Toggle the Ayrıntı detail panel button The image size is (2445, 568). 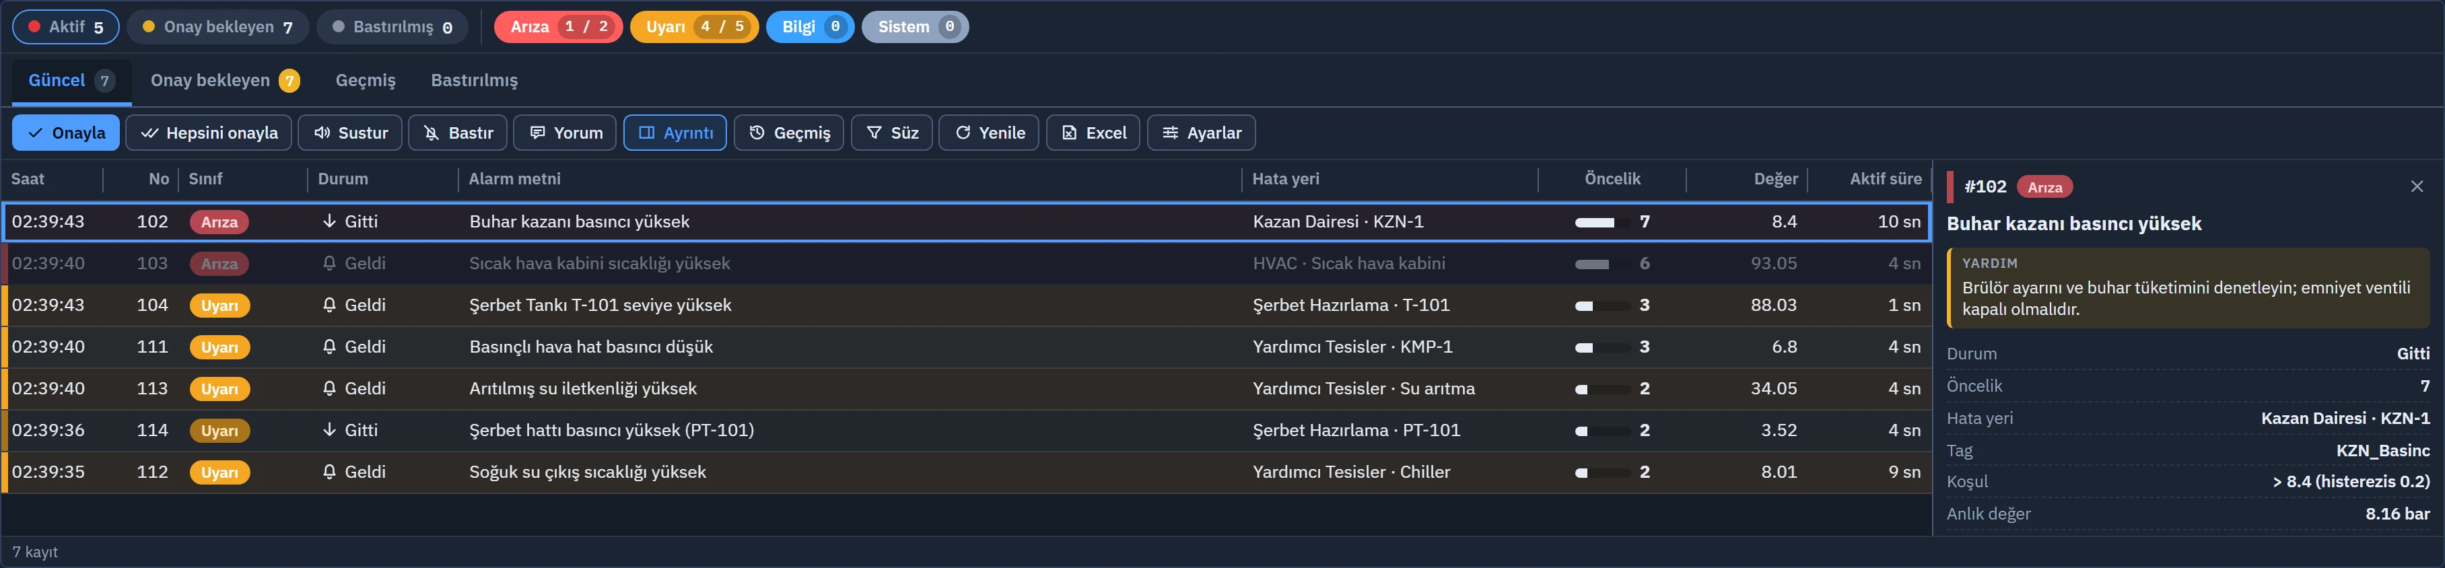675,133
